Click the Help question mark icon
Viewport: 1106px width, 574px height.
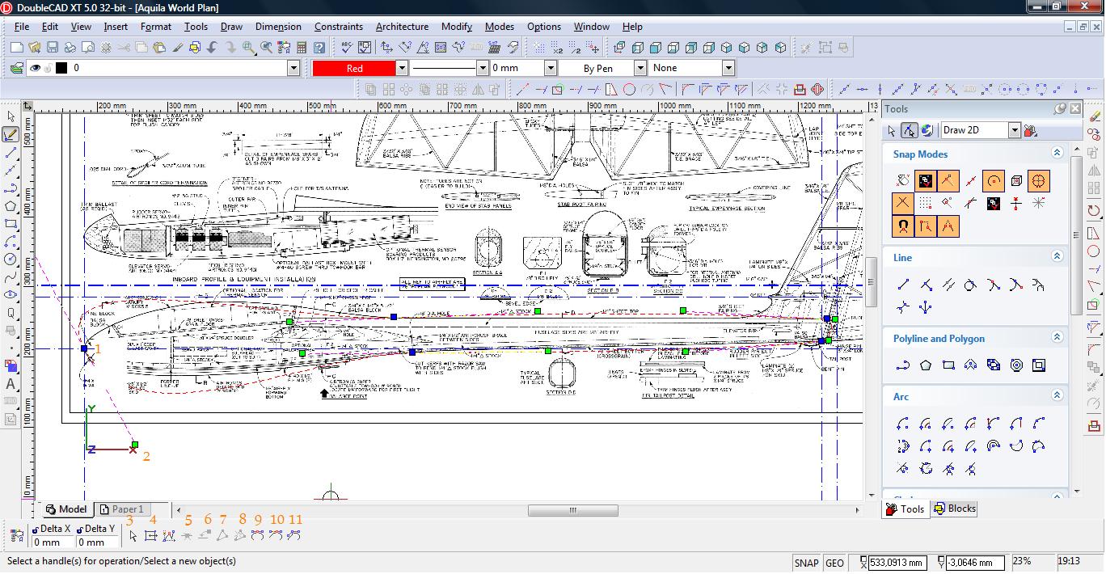click(319, 48)
